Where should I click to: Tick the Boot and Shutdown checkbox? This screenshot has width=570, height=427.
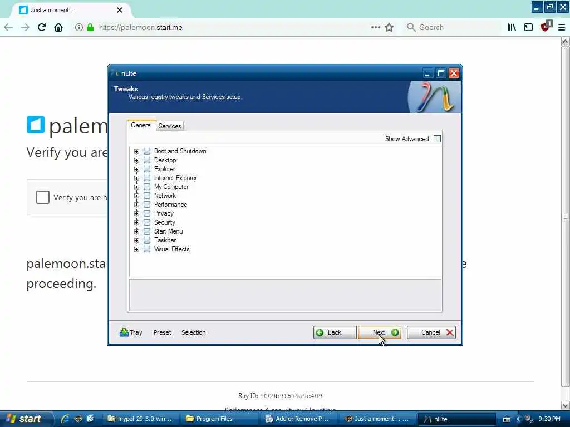[x=147, y=151]
